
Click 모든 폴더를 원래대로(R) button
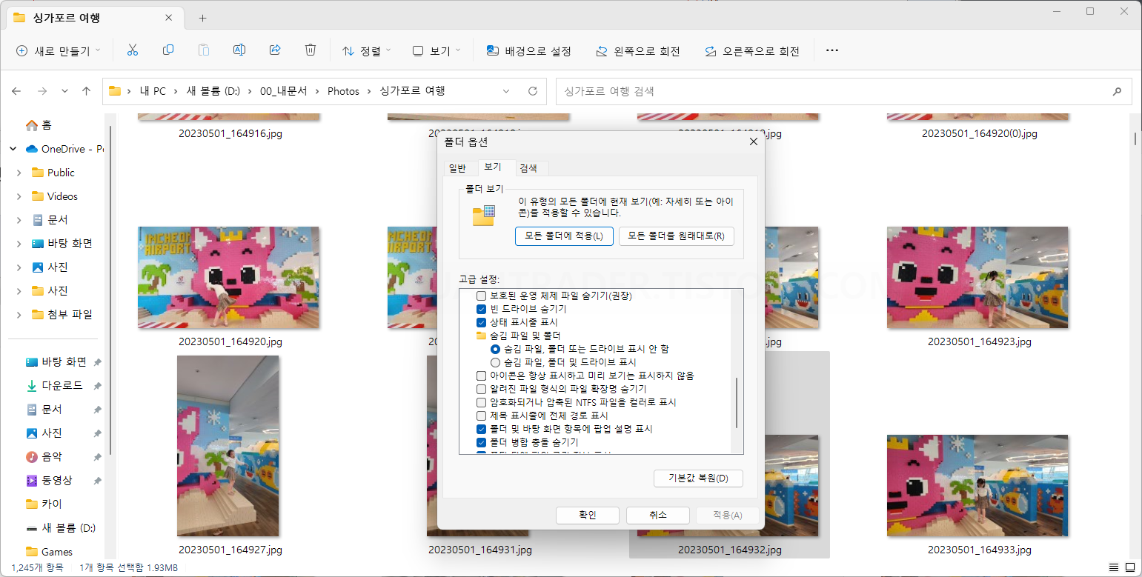coord(676,236)
